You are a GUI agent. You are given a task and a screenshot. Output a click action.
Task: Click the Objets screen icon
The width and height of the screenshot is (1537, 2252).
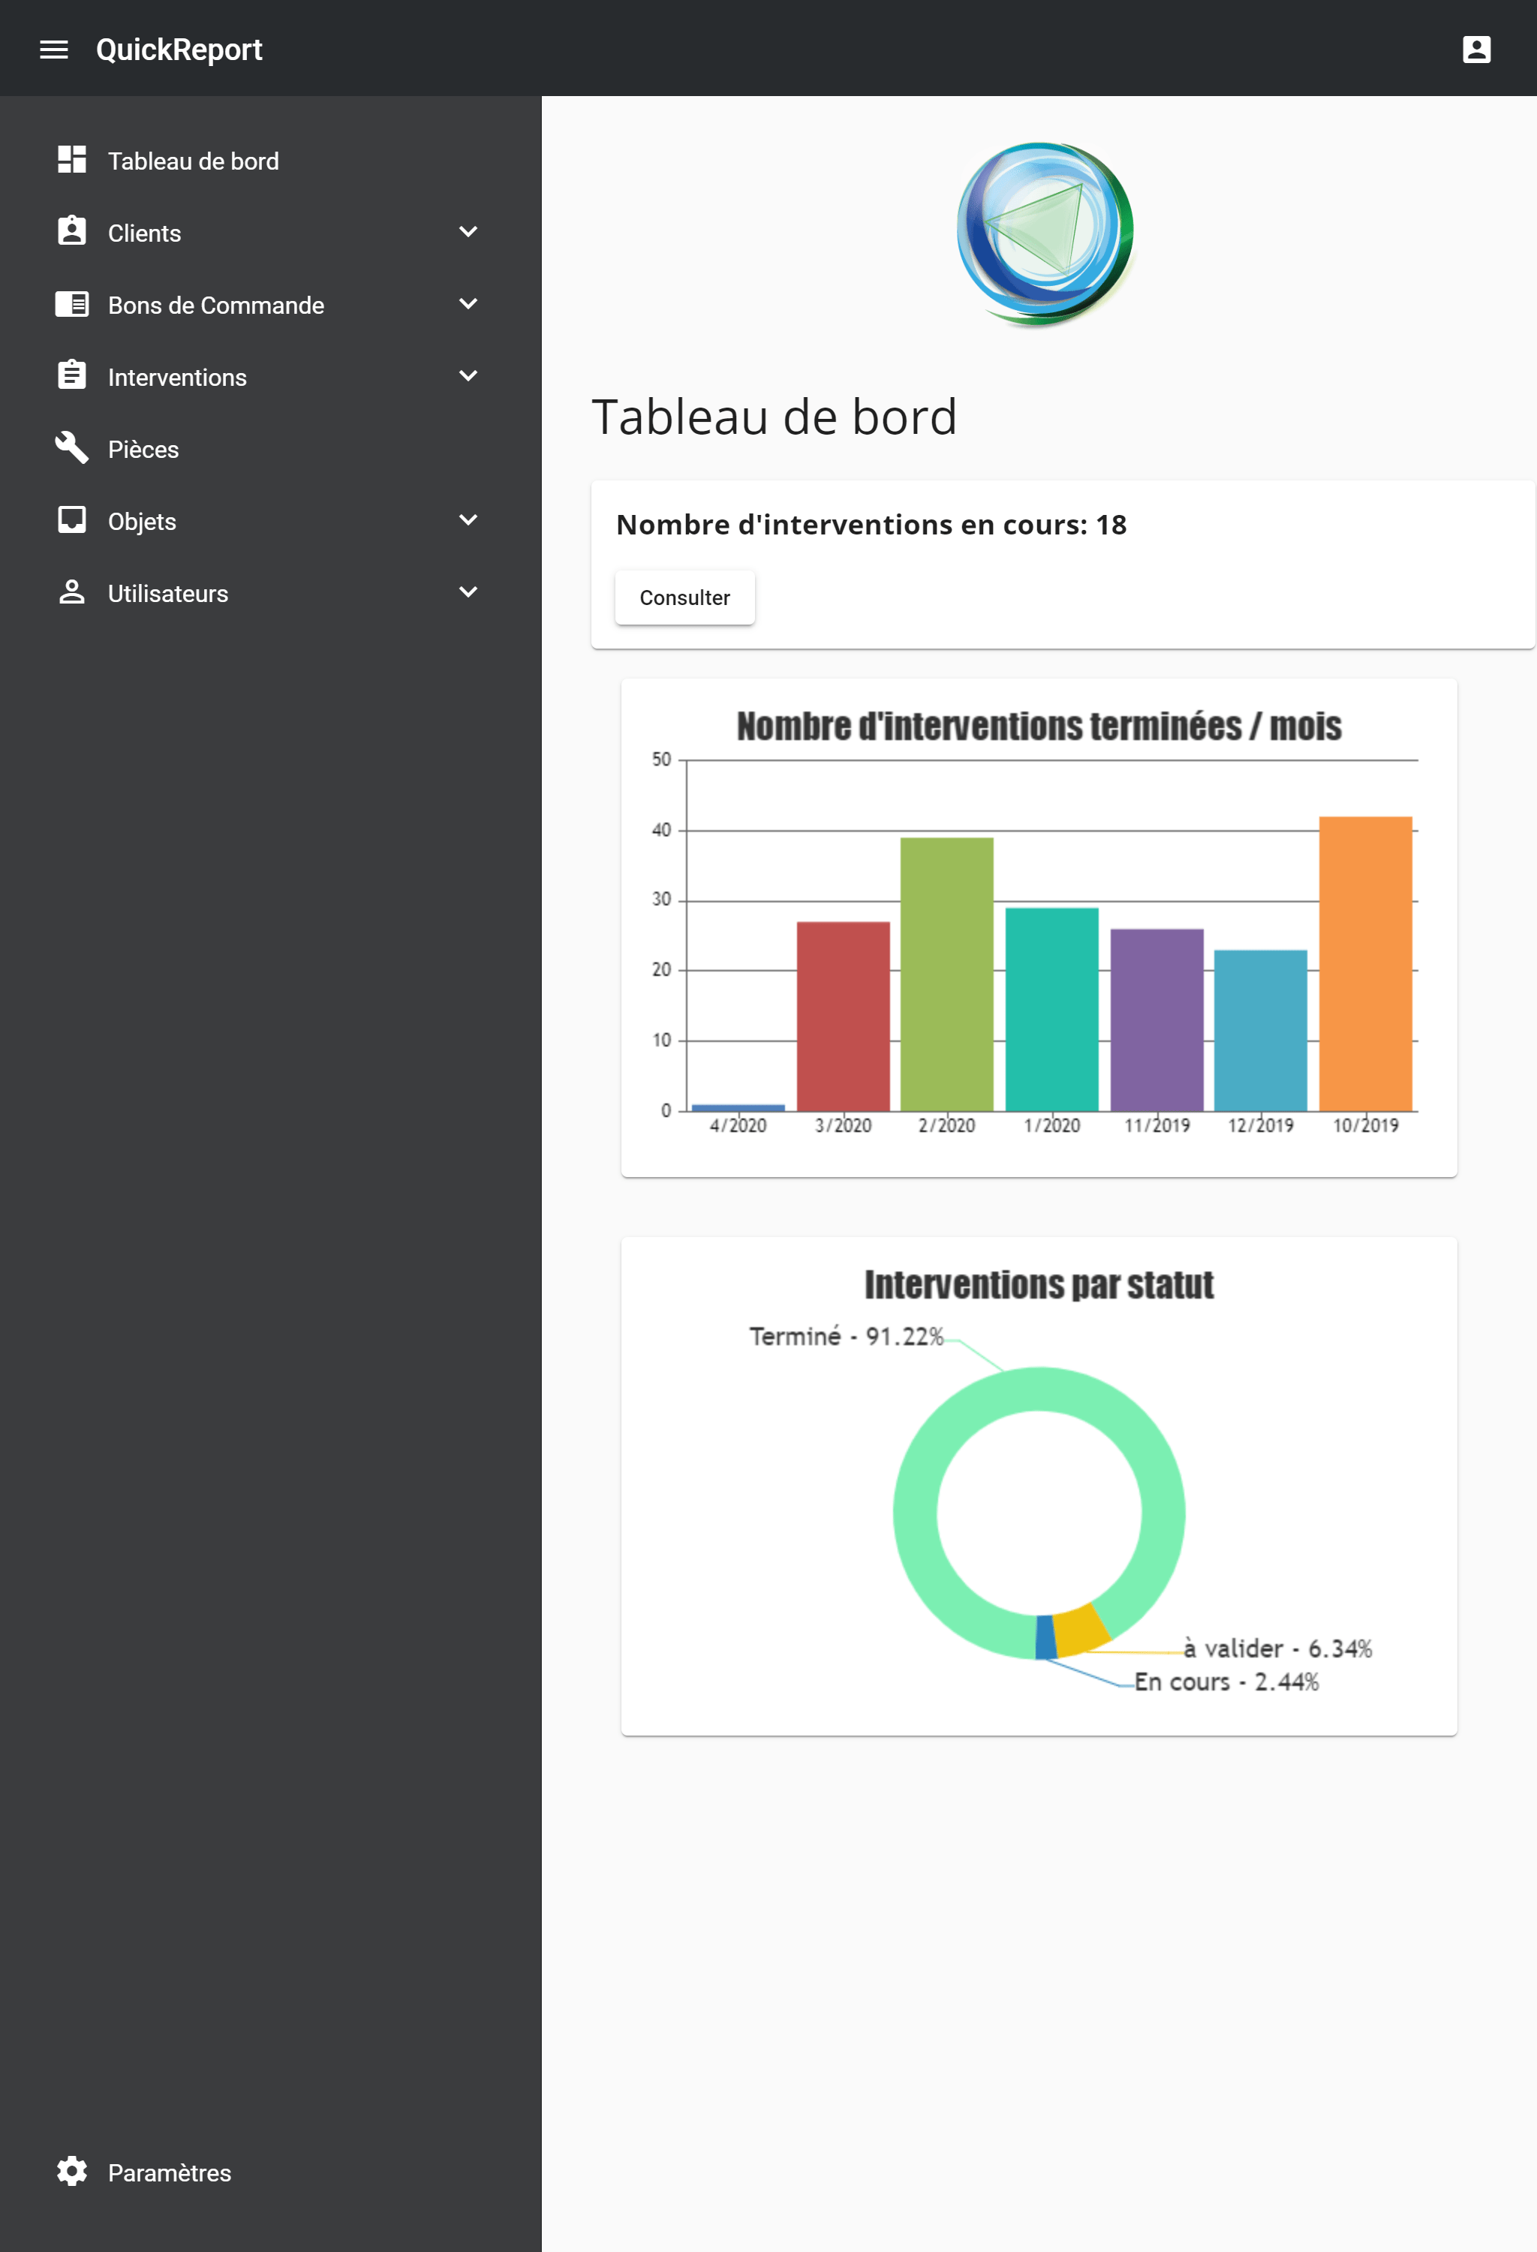[x=71, y=520]
